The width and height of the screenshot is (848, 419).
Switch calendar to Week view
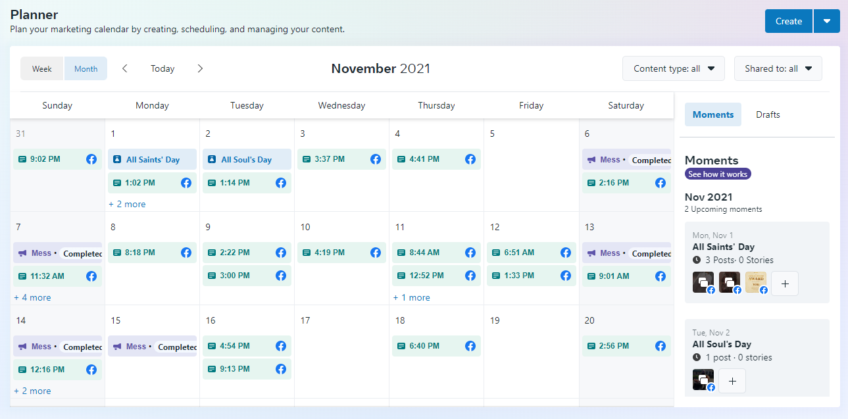pyautogui.click(x=42, y=68)
